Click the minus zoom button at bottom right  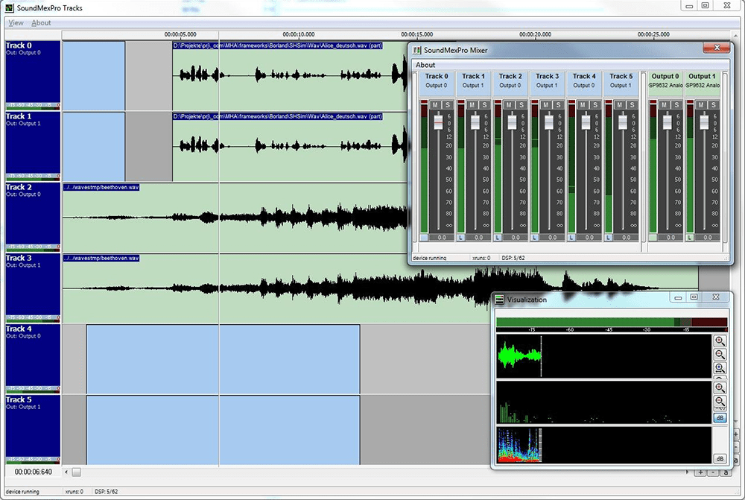point(712,472)
